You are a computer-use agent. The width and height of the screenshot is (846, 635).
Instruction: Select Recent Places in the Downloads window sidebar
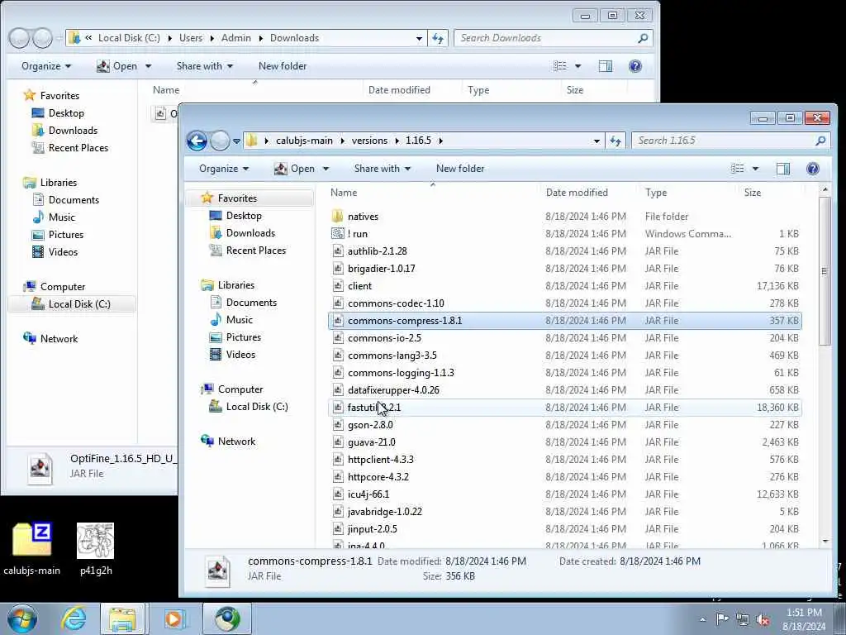pos(70,148)
